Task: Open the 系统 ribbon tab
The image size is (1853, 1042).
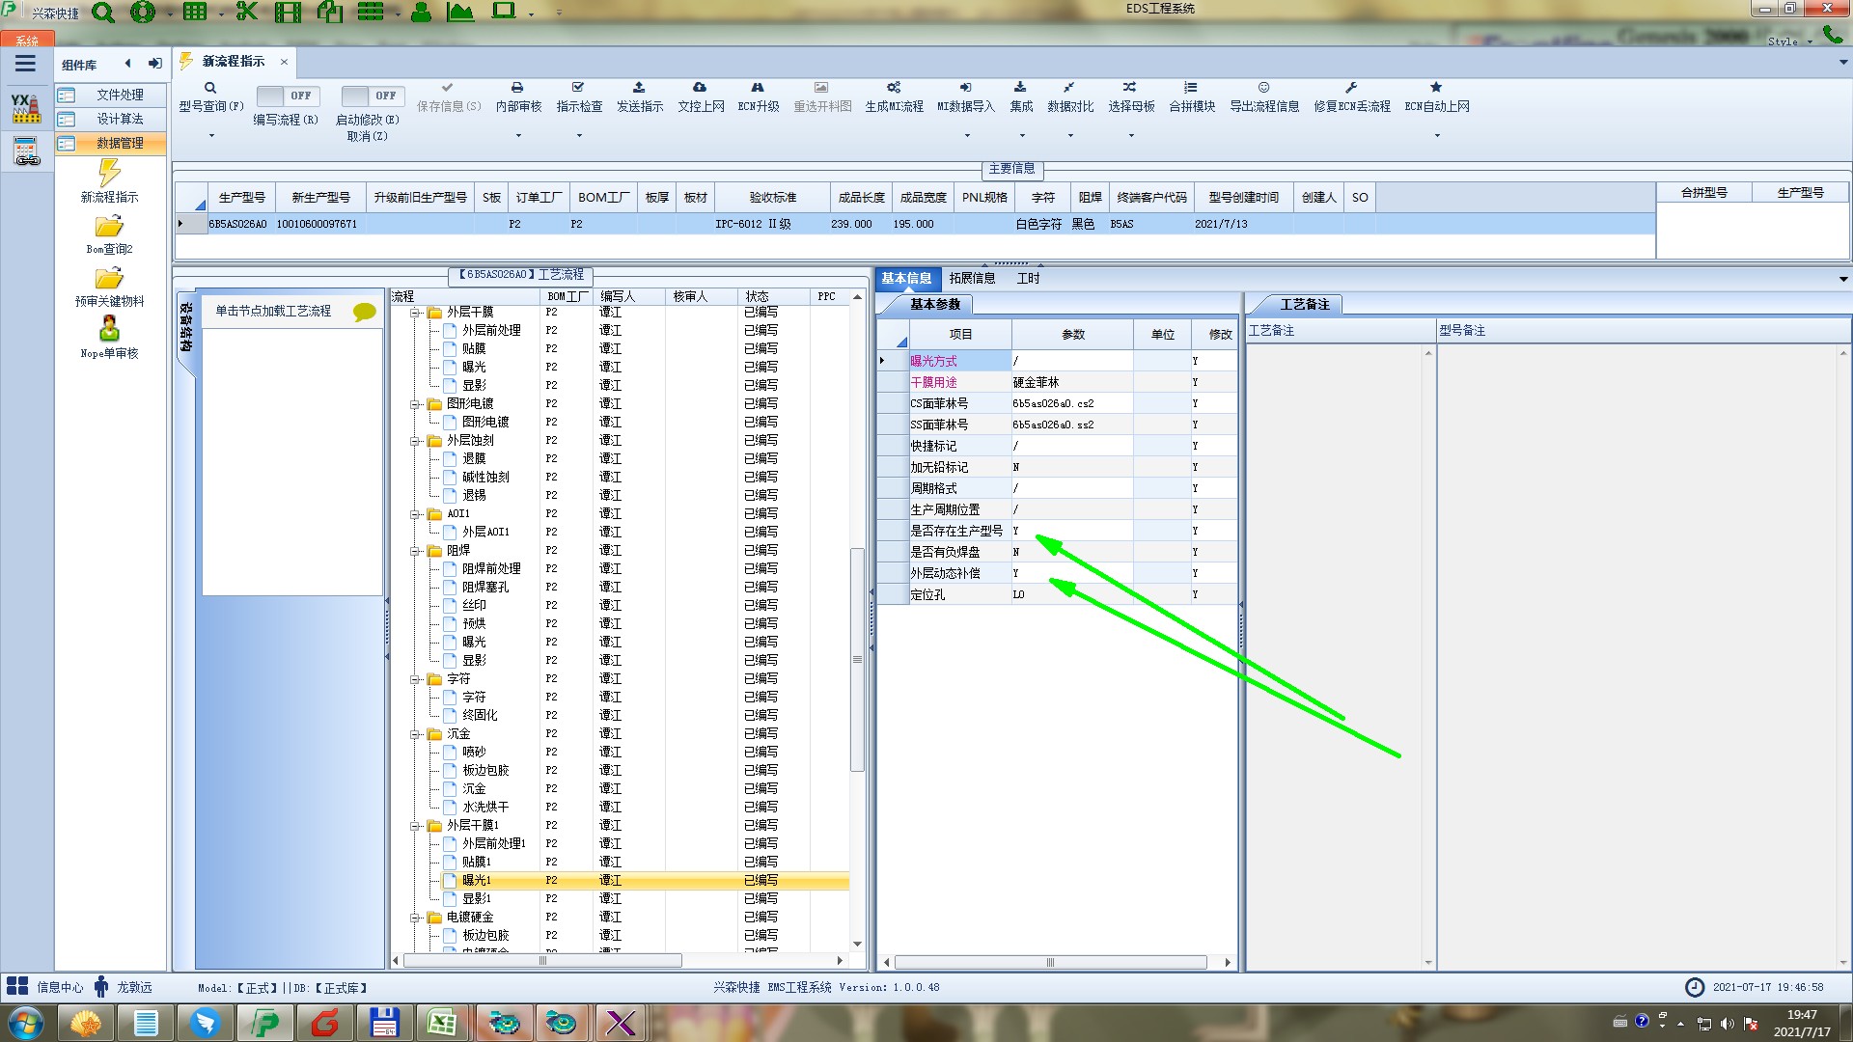Action: click(x=27, y=40)
